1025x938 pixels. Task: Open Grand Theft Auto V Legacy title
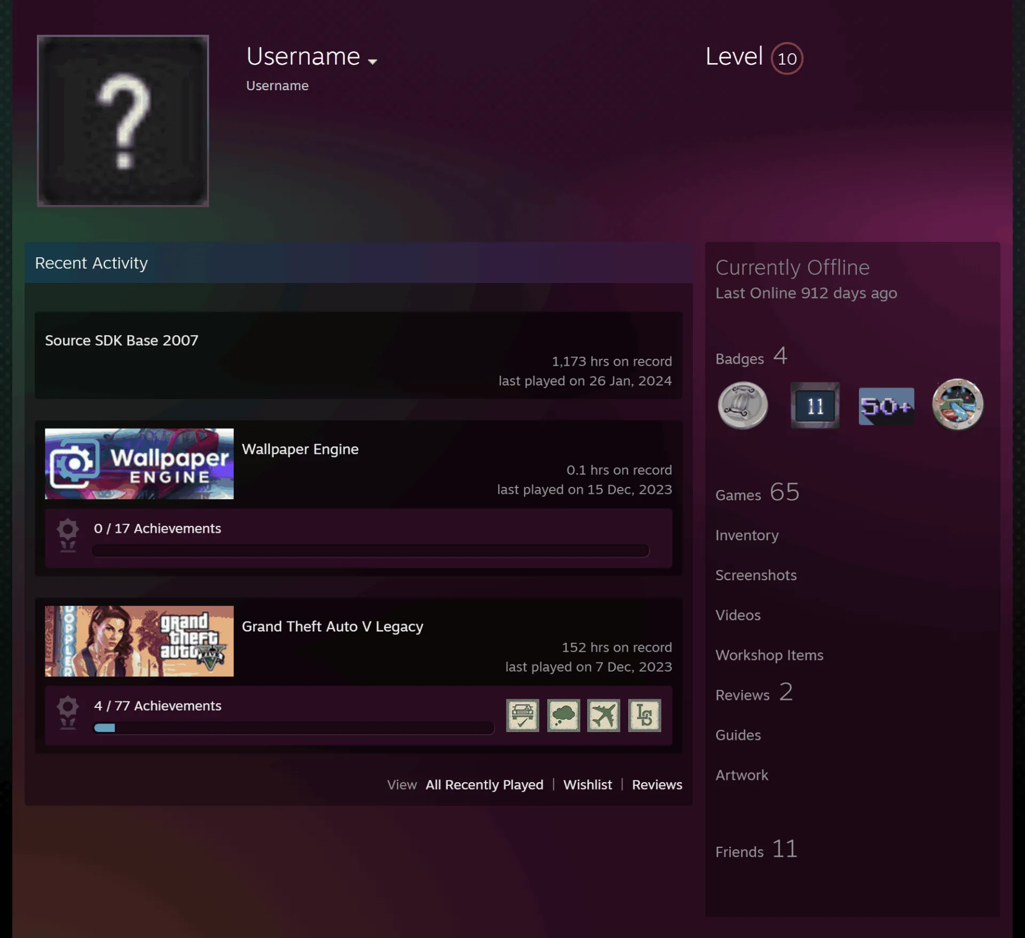333,627
